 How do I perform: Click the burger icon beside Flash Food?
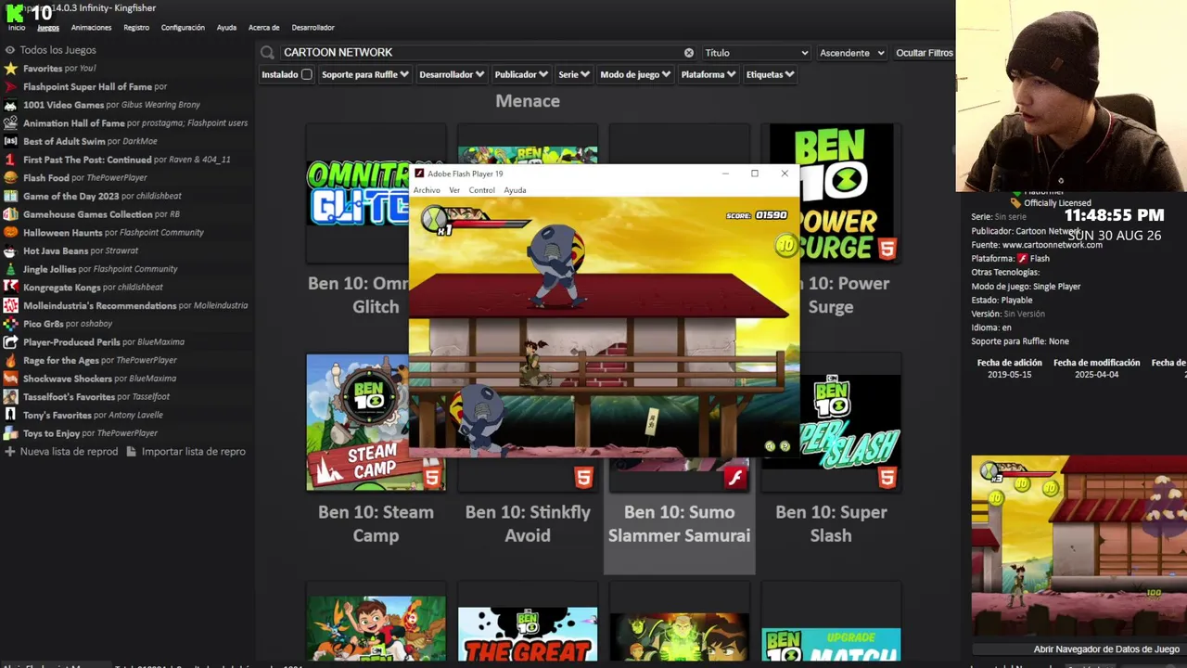click(10, 178)
